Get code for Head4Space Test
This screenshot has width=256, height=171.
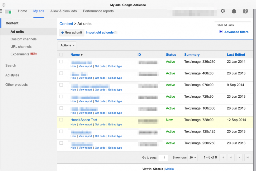click(x=100, y=125)
